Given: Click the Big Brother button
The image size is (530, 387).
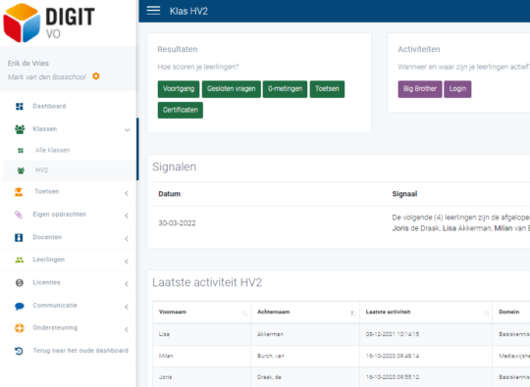Looking at the screenshot, I should 420,89.
